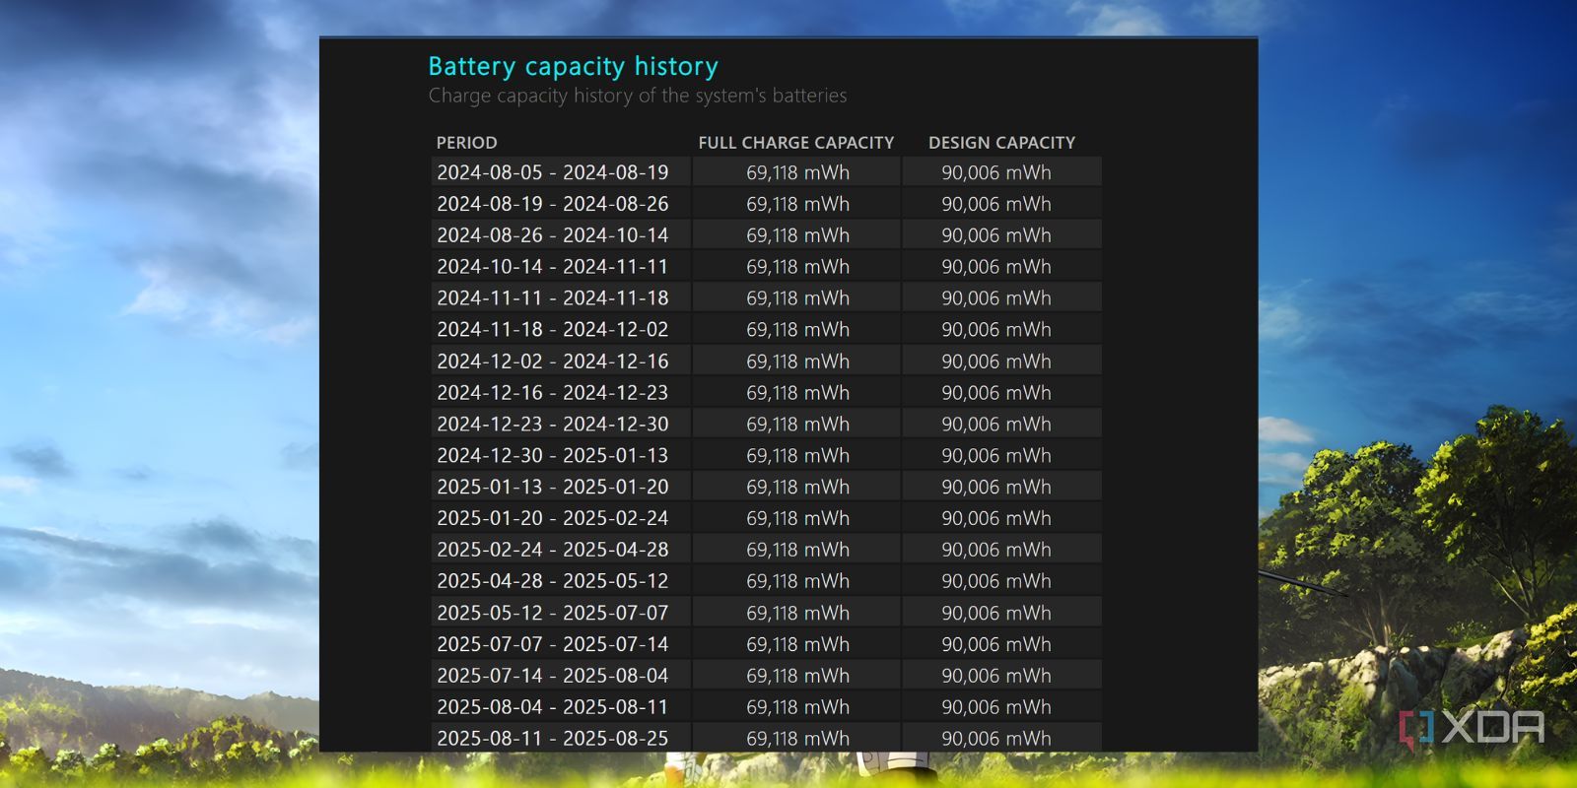Select period 2024-08-19 - 2024-08-26
The height and width of the screenshot is (788, 1577).
[x=553, y=204]
